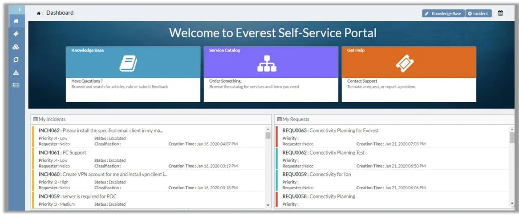
Task: Open the ticket icon in the sidebar
Action: point(16,34)
